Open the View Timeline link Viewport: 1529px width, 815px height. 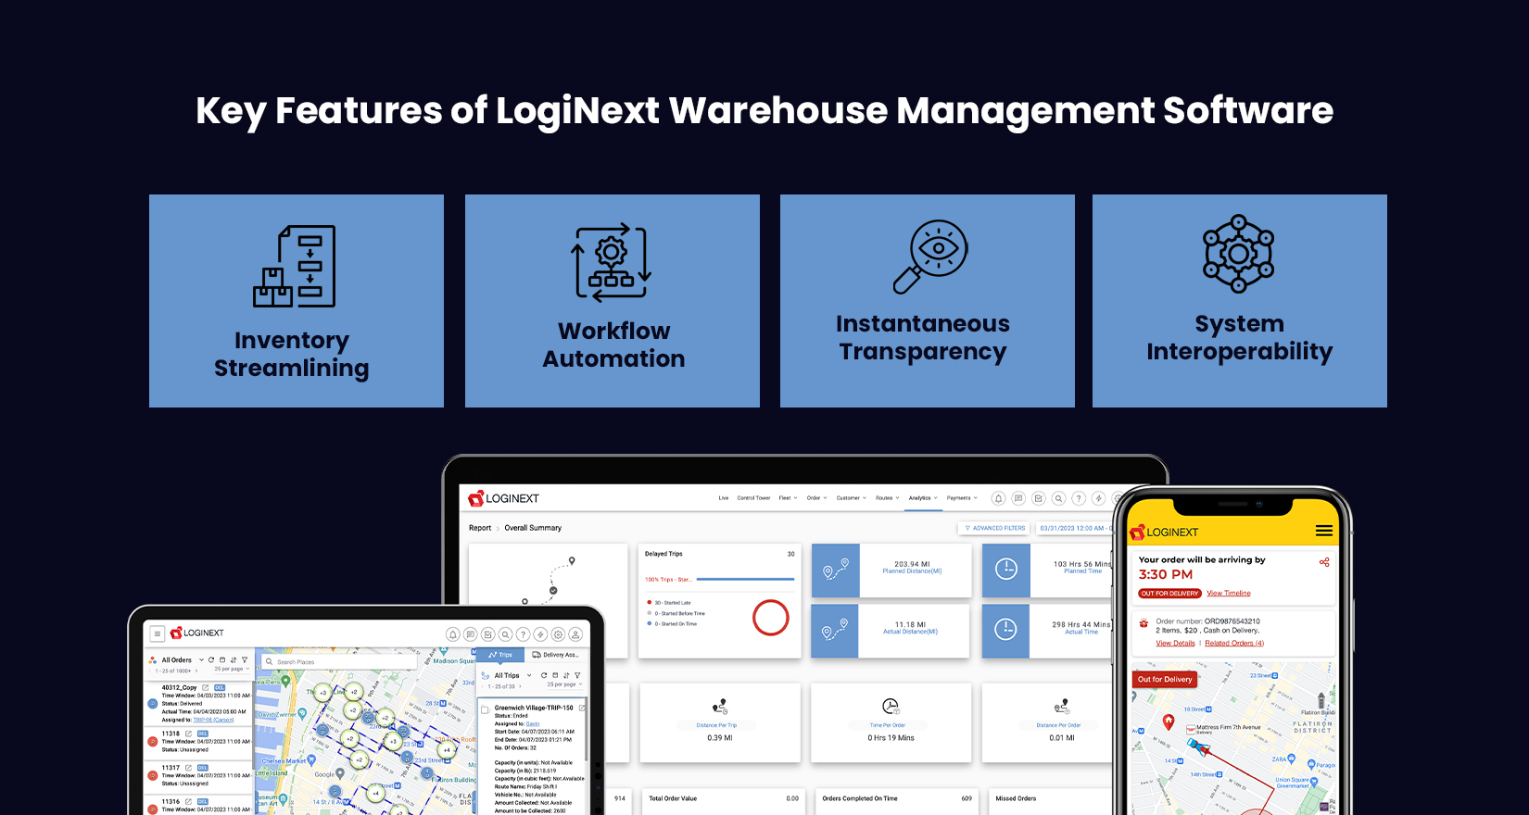tap(1228, 594)
